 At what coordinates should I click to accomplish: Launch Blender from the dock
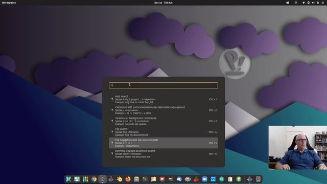120,179
